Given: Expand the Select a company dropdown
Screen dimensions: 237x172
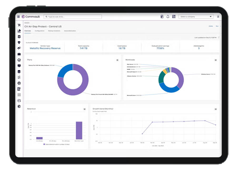Looking at the screenshot, I should coord(196,17).
